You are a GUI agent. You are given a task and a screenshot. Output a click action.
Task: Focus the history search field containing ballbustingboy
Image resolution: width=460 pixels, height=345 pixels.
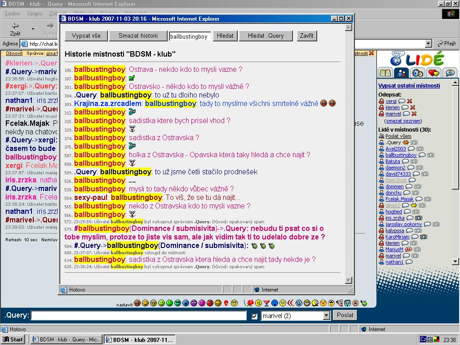[190, 36]
